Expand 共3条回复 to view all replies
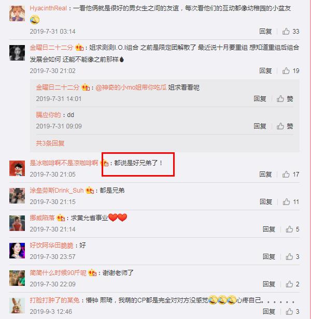 [50, 143]
